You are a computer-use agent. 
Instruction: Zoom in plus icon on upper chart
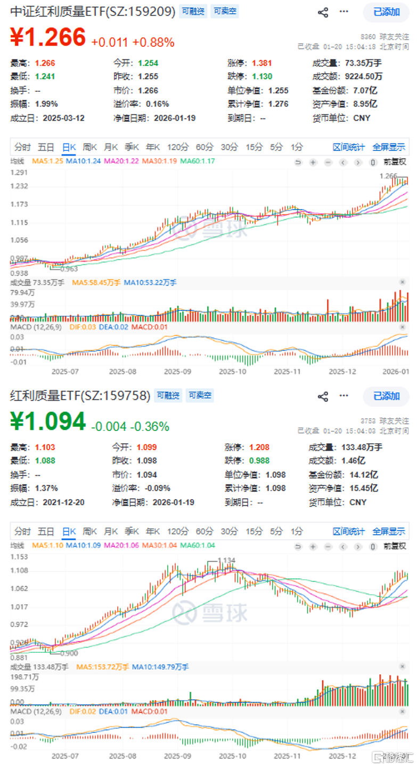(x=313, y=162)
